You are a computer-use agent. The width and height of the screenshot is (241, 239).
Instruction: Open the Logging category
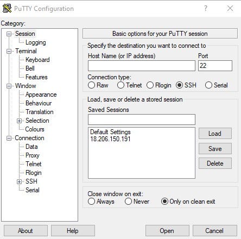click(36, 42)
